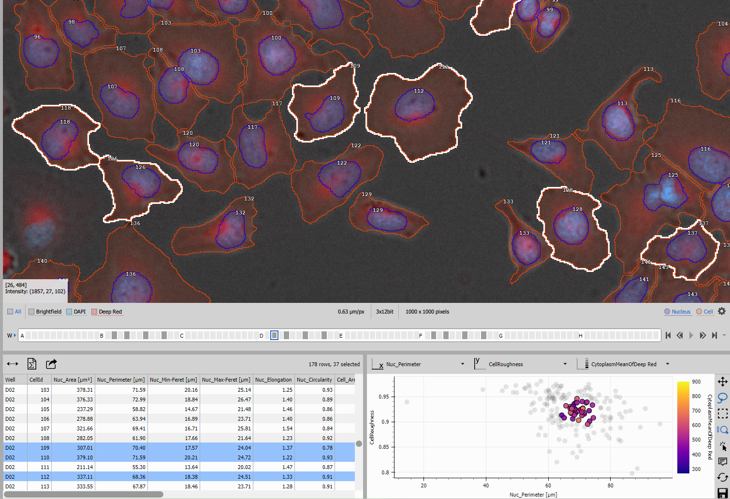
Task: Select the Pan tool in the plot toolbar
Action: point(722,382)
